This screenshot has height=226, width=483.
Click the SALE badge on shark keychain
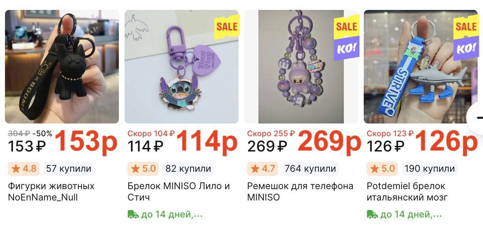(x=466, y=26)
